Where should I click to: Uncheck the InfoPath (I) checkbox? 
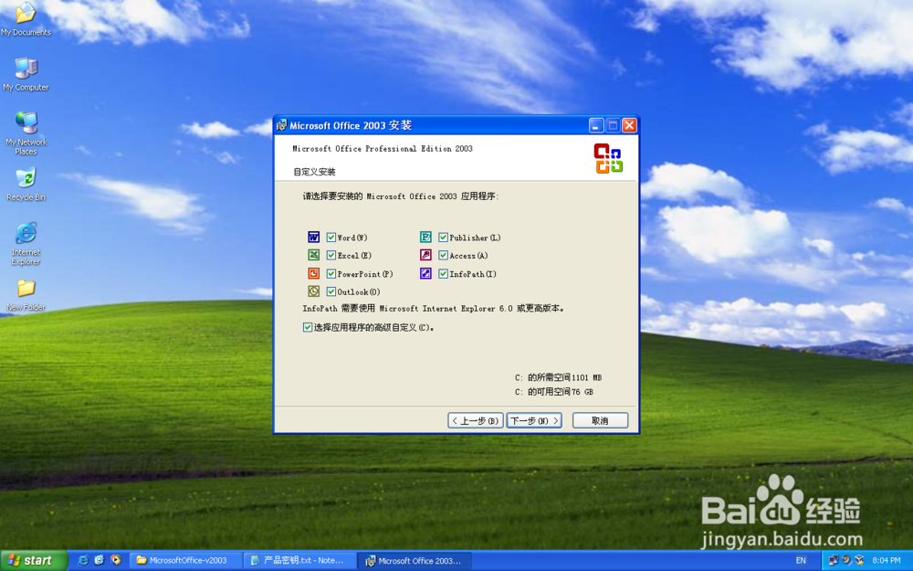tap(443, 274)
